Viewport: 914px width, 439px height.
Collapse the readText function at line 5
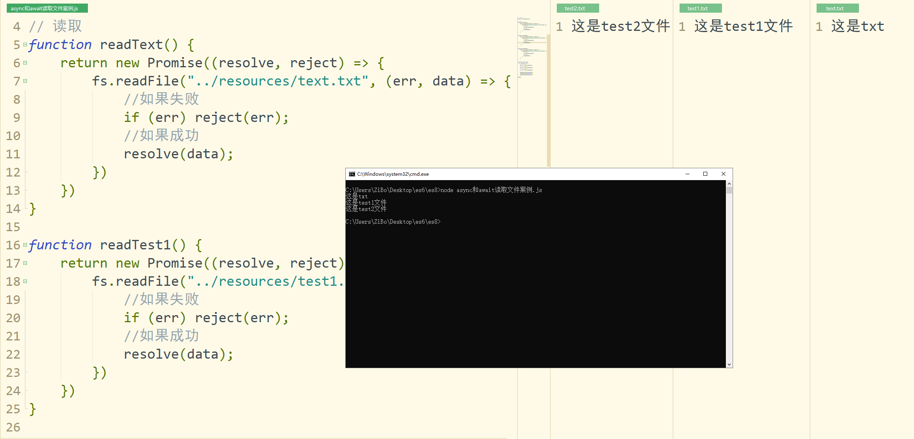(x=25, y=45)
